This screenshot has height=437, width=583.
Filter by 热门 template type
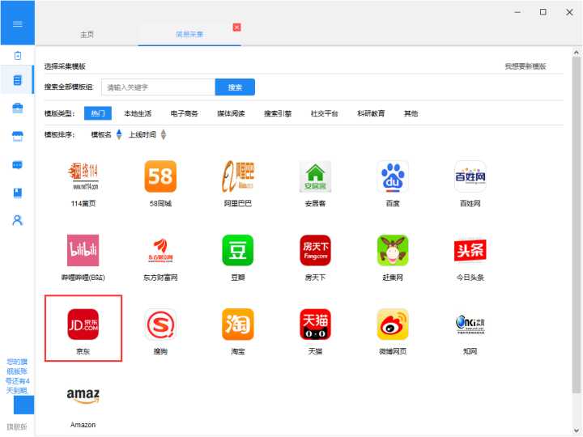point(98,113)
